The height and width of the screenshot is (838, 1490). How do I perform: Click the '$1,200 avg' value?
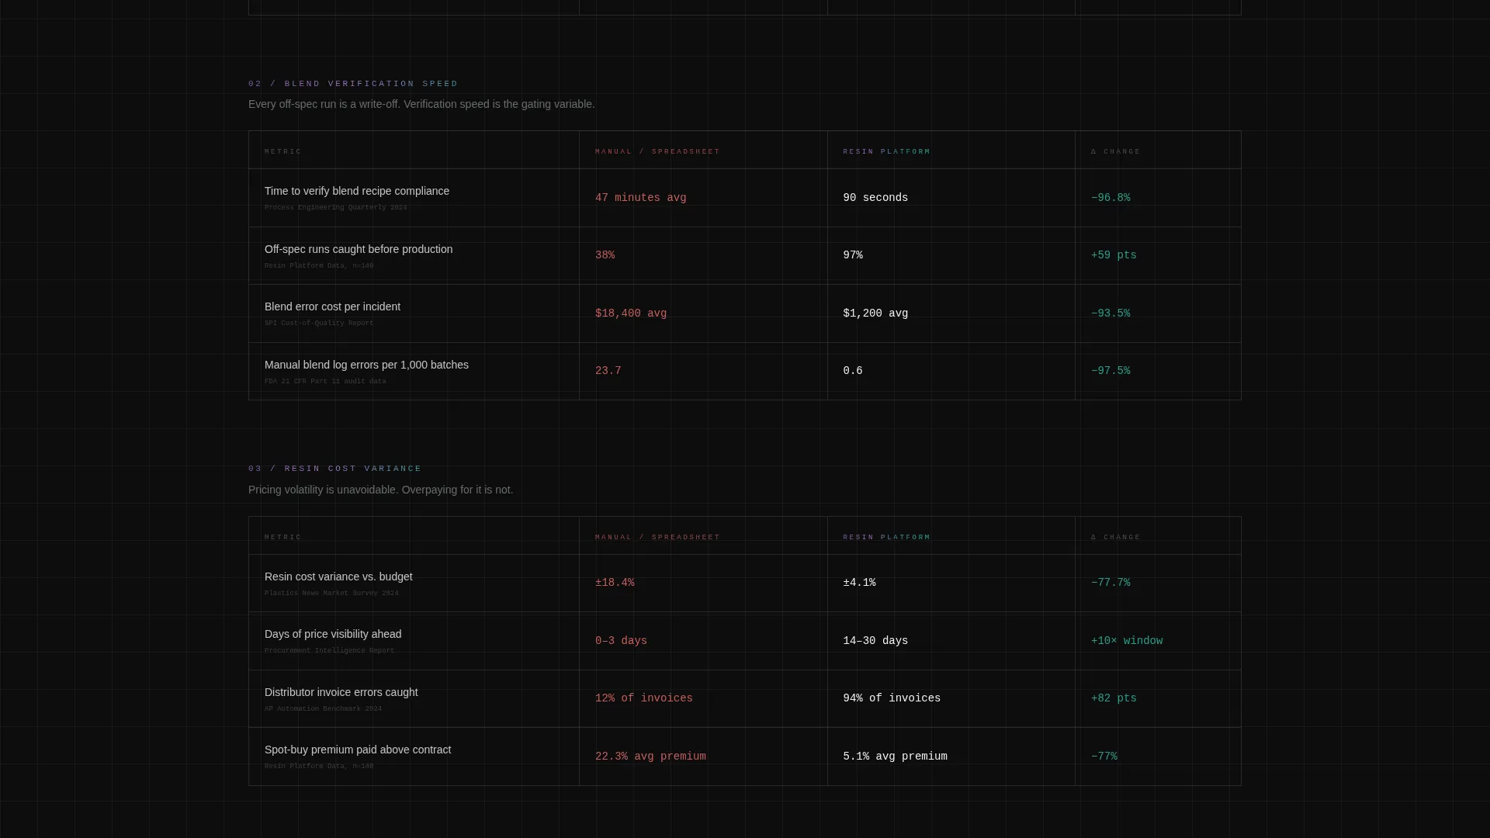click(875, 313)
